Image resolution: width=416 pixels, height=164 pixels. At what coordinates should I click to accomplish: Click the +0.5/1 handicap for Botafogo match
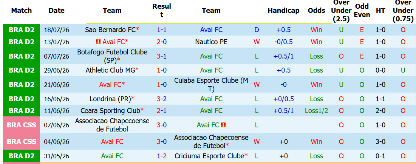[x=283, y=56]
